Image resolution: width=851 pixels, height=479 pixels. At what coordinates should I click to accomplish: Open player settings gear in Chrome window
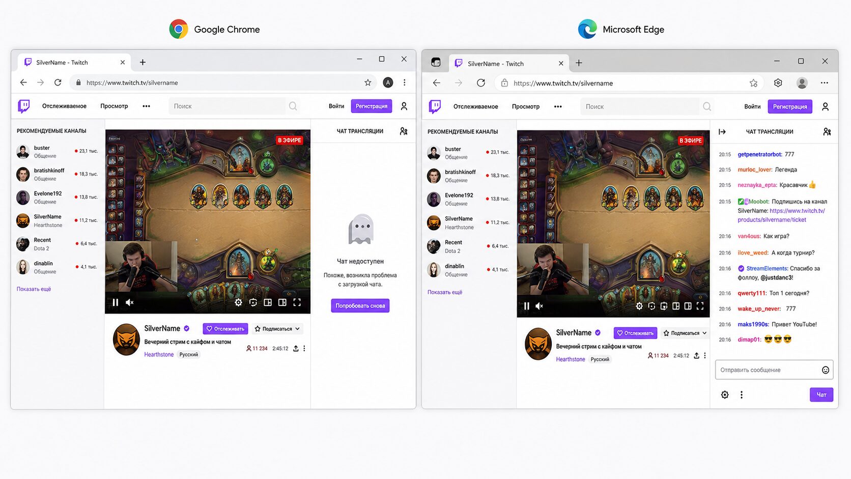238,302
